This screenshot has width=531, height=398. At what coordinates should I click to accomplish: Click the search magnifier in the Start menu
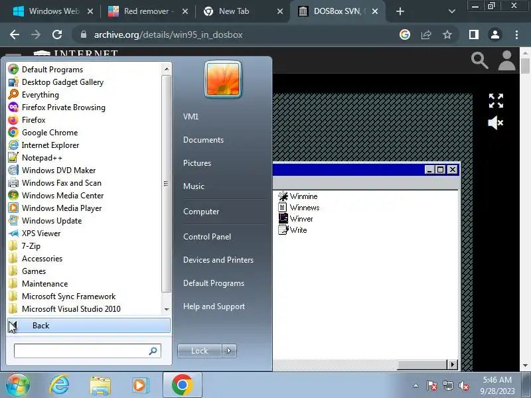tap(153, 351)
